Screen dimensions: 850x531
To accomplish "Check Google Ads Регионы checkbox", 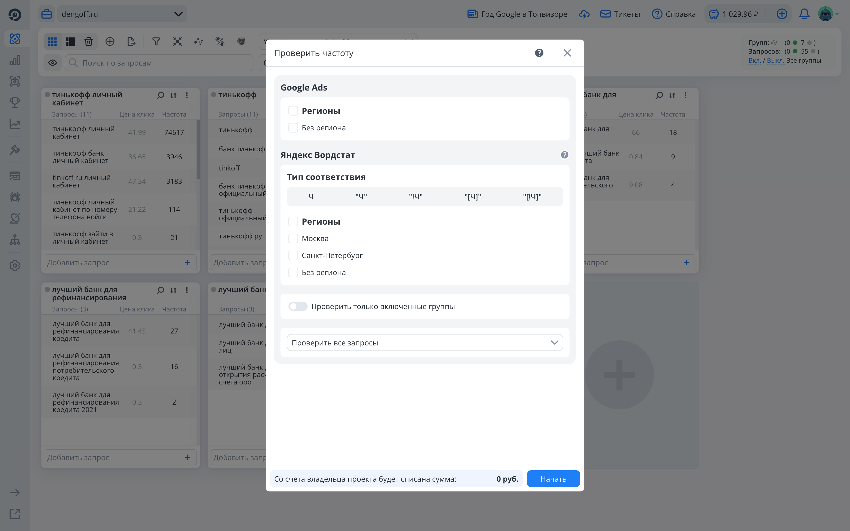I will coord(293,111).
